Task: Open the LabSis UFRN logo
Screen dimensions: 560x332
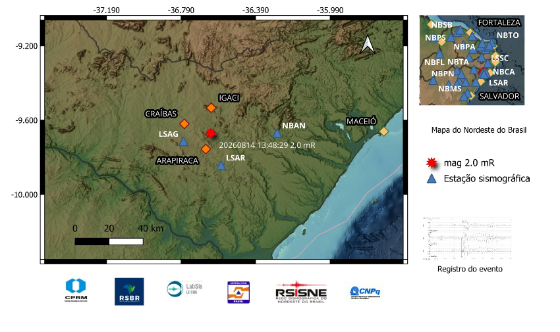Action: pyautogui.click(x=184, y=289)
